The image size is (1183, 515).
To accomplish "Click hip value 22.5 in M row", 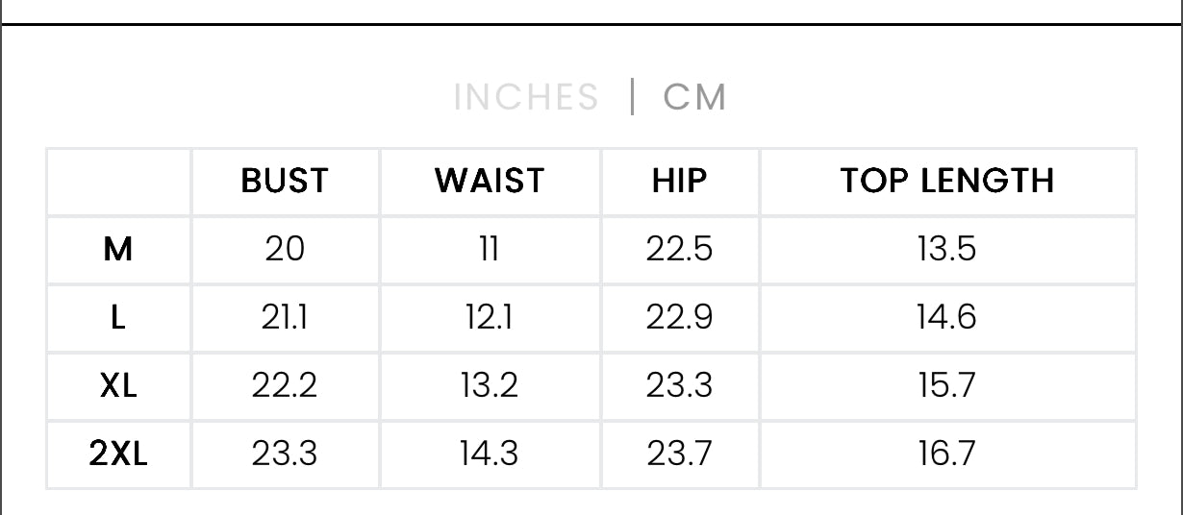I will coord(679,250).
